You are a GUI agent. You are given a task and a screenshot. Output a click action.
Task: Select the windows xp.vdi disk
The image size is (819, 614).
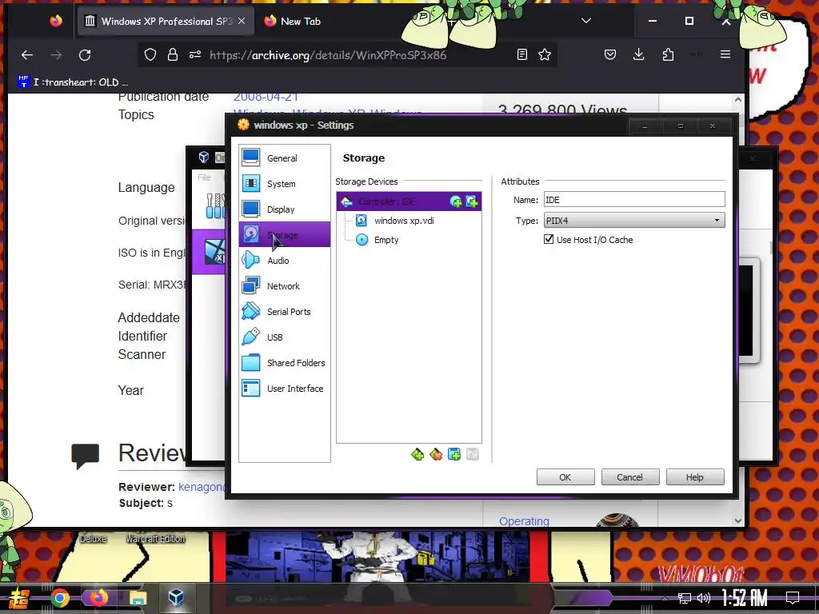click(x=404, y=221)
